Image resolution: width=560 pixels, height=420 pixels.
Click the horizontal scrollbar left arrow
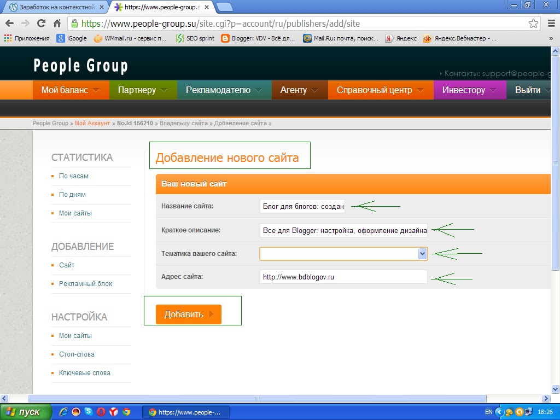click(x=4, y=398)
